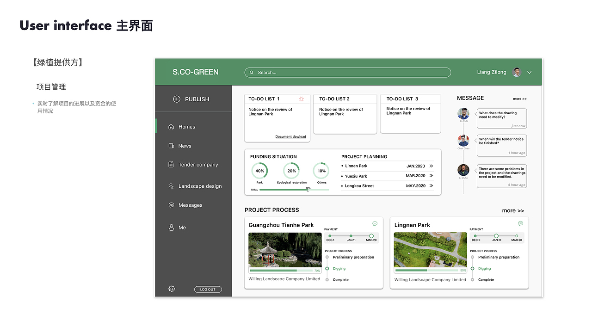
Task: Click the Search input field
Action: point(348,73)
